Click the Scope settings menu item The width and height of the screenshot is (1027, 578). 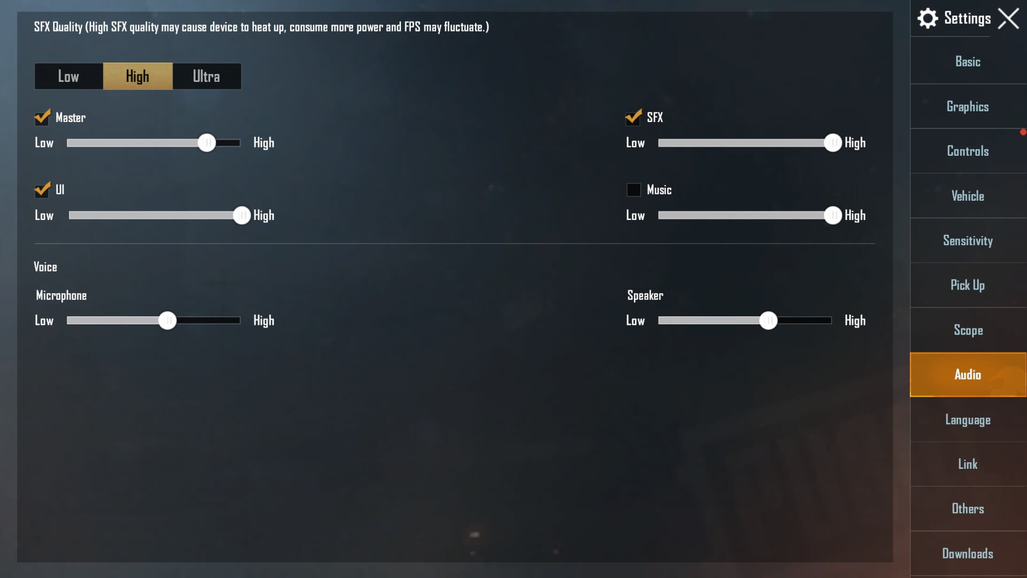967,330
